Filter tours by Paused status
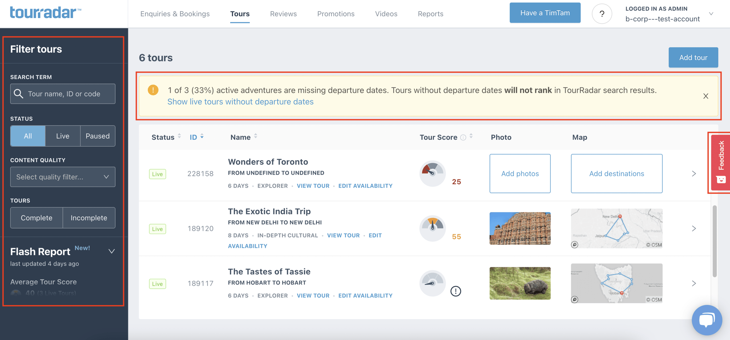This screenshot has width=730, height=340. tap(98, 136)
